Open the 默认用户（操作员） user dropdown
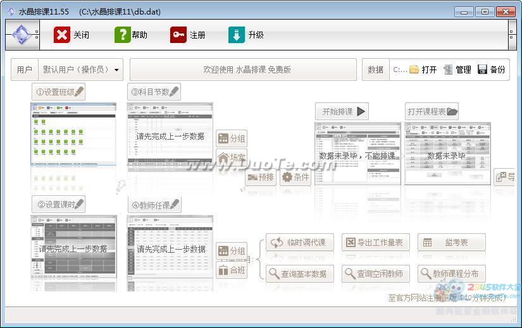Image resolution: width=522 pixels, height=328 pixels. pyautogui.click(x=81, y=70)
